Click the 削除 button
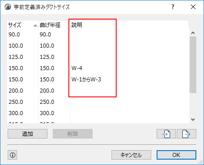Screen dimensions: 204x165 [73, 134]
